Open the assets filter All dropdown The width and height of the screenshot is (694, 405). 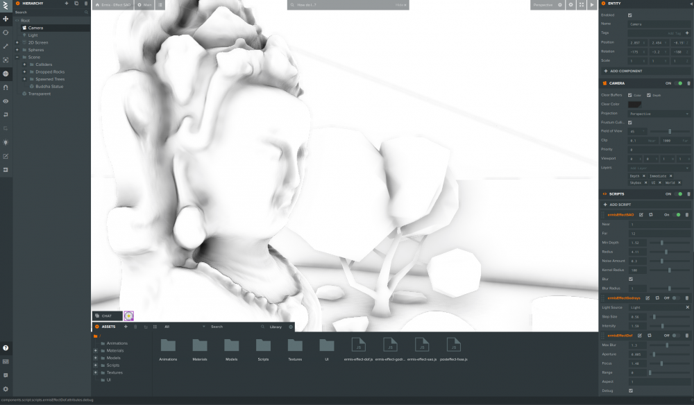click(185, 327)
